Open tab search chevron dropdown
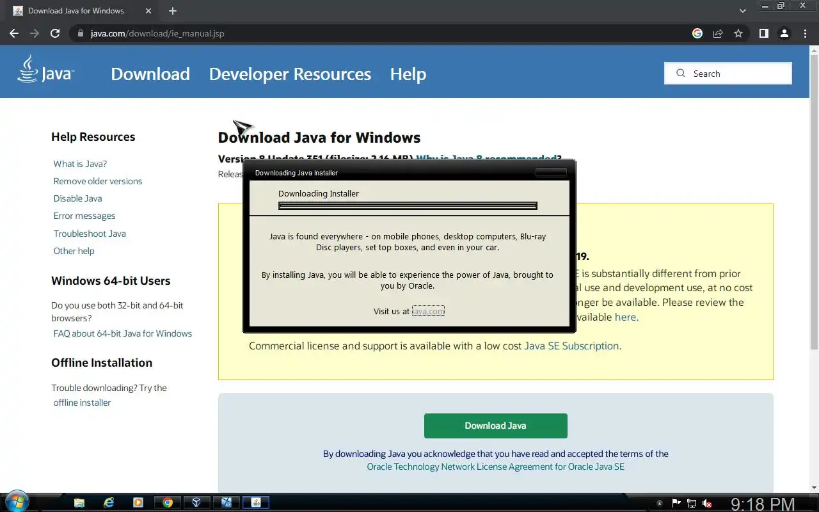The image size is (819, 512). (x=743, y=11)
